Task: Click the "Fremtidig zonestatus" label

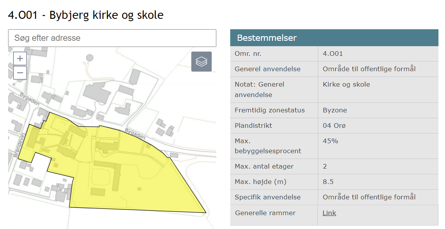Action: (x=270, y=110)
